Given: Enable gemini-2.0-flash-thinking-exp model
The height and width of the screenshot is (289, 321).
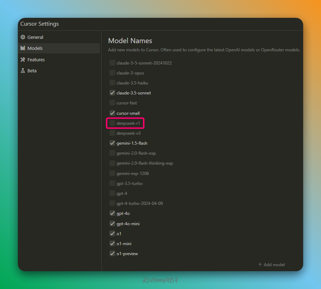Looking at the screenshot, I should [x=112, y=163].
